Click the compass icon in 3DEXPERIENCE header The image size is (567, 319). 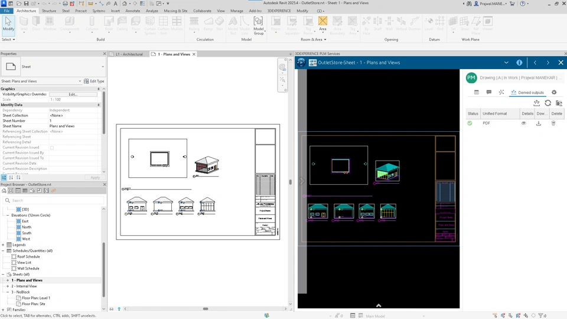[x=301, y=63]
